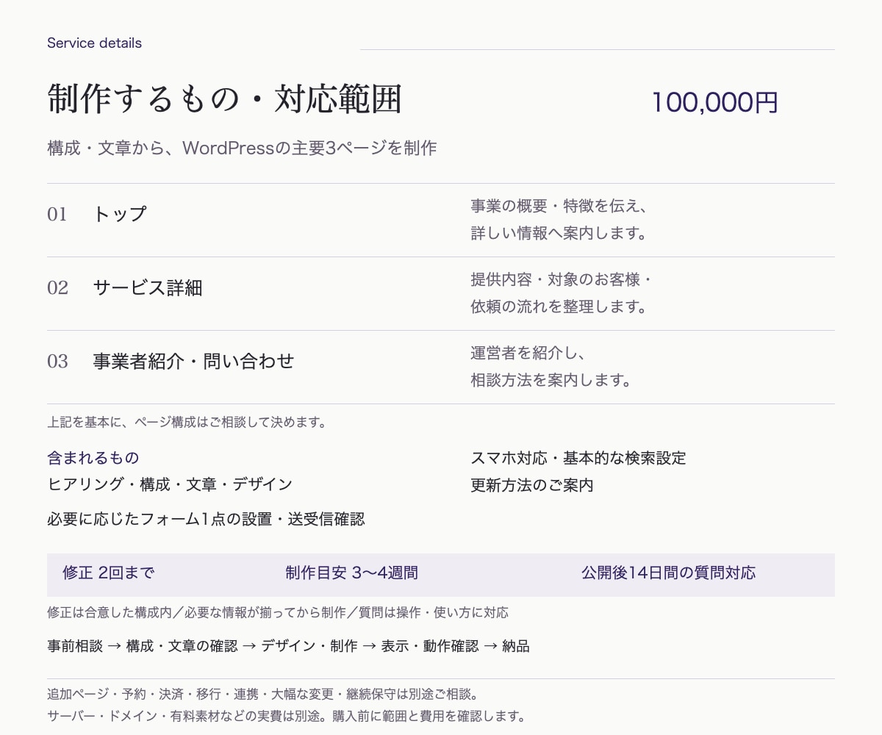
Task: Click the 含まれるもの label
Action: pyautogui.click(x=93, y=458)
